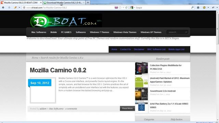Click the site identity globe icon
Viewport: 219px width, 123px height.
pos(24,8)
